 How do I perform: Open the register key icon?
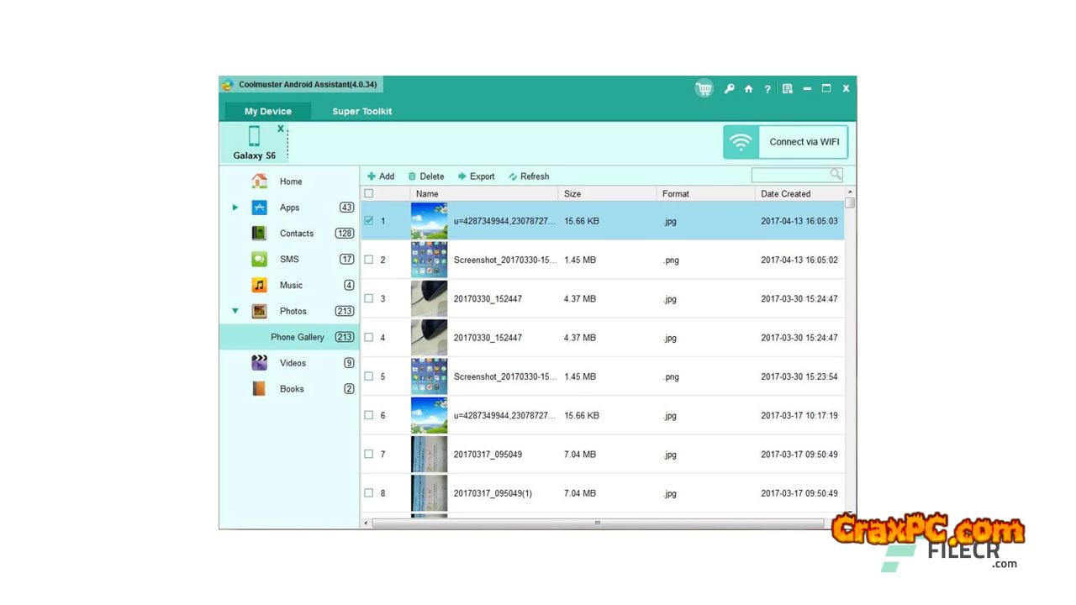click(x=729, y=88)
